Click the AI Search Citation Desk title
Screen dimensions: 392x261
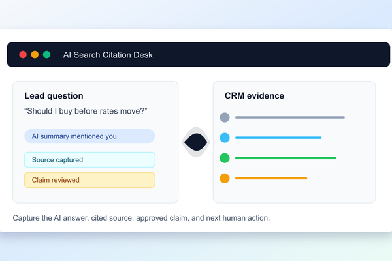(x=108, y=55)
